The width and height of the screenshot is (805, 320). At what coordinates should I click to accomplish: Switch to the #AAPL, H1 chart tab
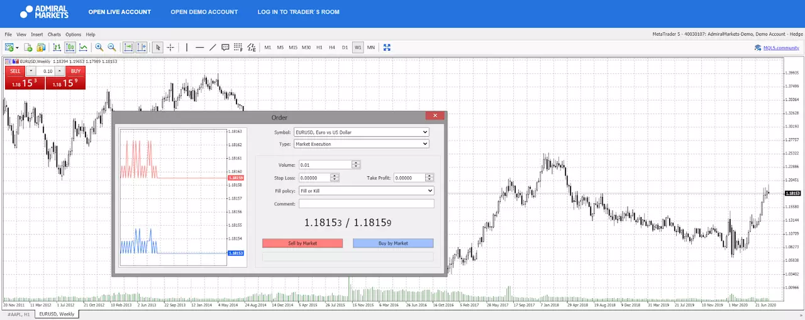point(18,314)
